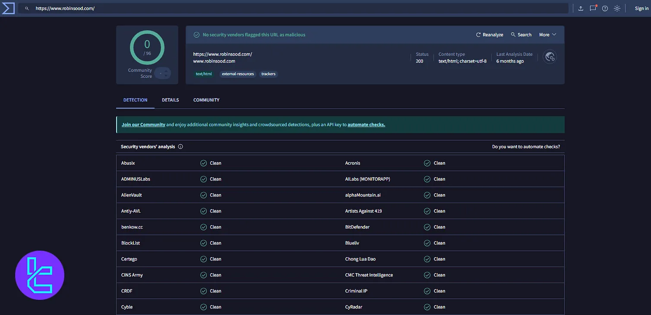Select the trackers tag
651x315 pixels.
[x=268, y=74]
